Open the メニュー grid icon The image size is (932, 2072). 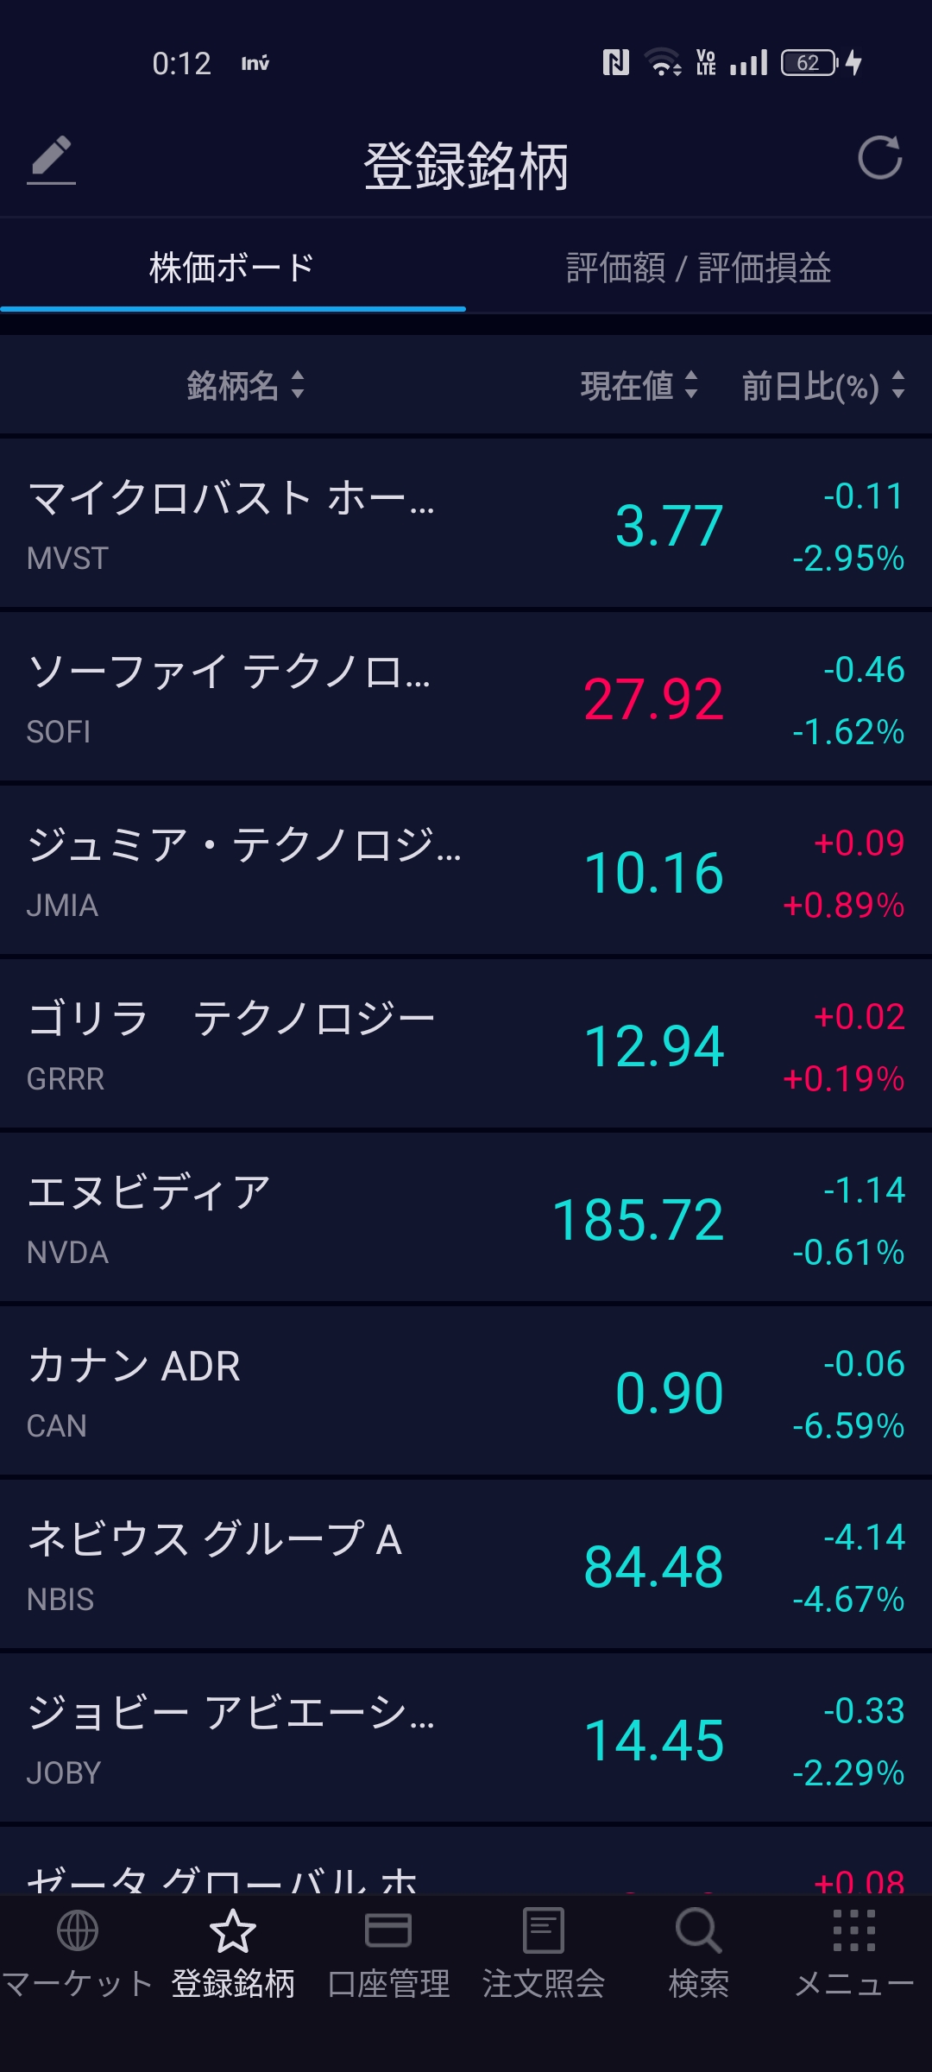coord(853,1930)
